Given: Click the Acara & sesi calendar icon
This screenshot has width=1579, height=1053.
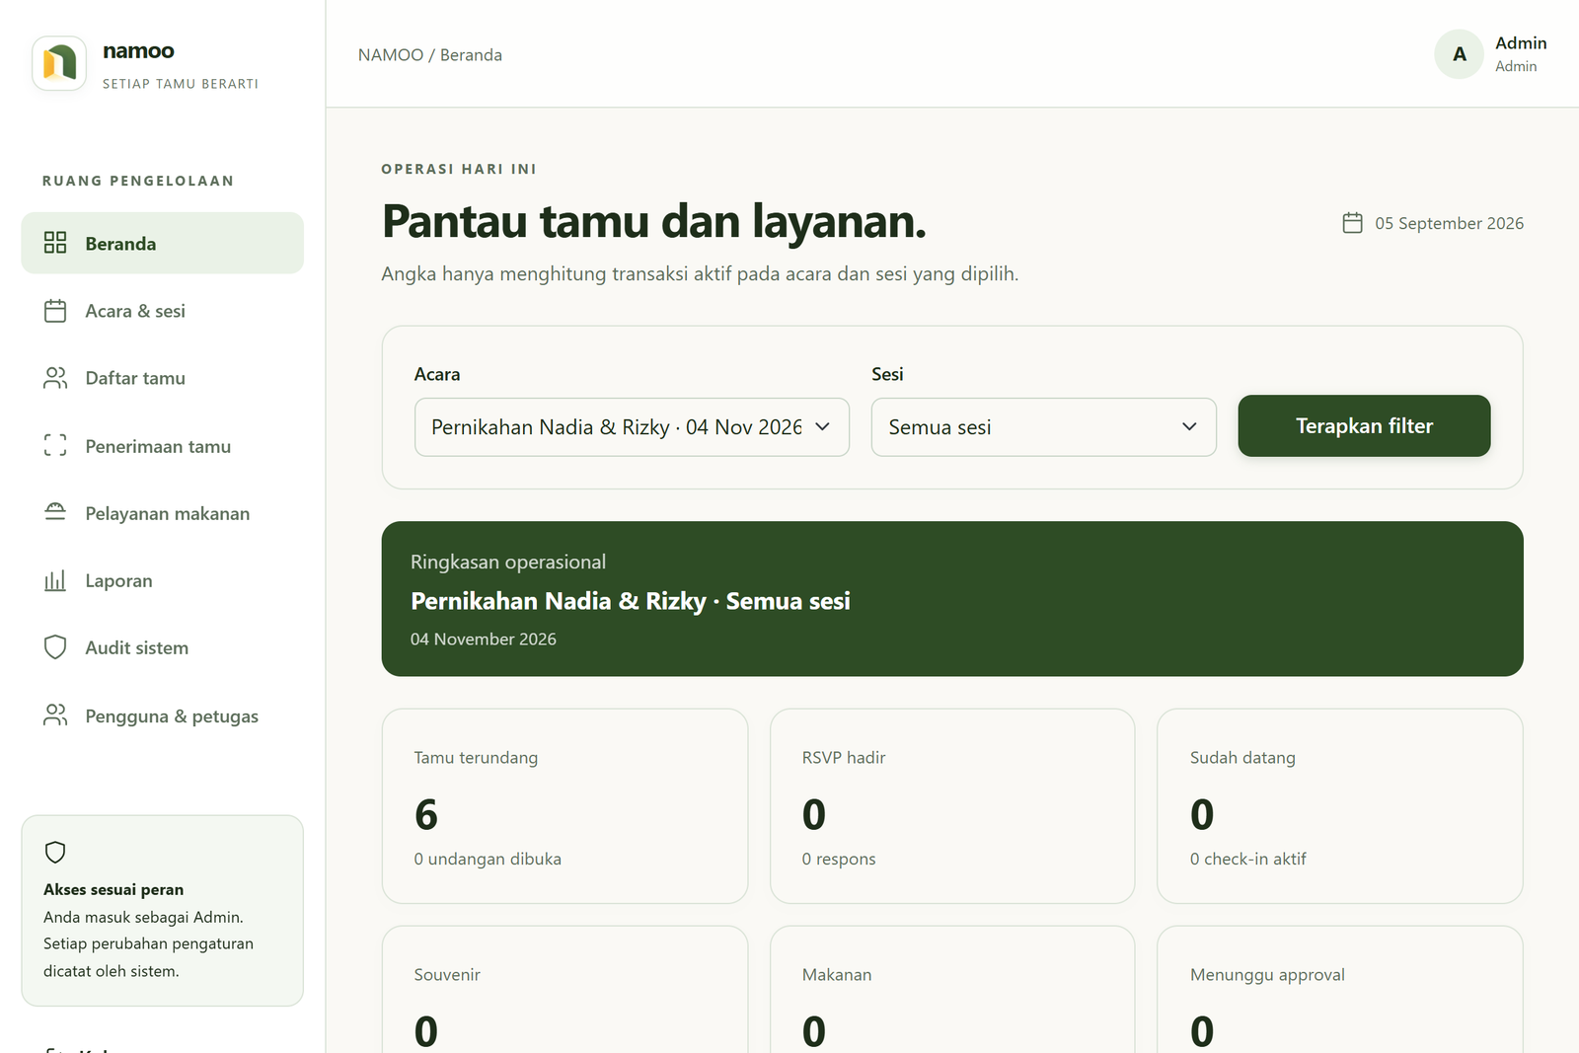Looking at the screenshot, I should click(55, 311).
